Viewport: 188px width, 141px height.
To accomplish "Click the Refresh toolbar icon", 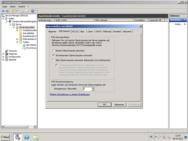I will click(23, 11).
